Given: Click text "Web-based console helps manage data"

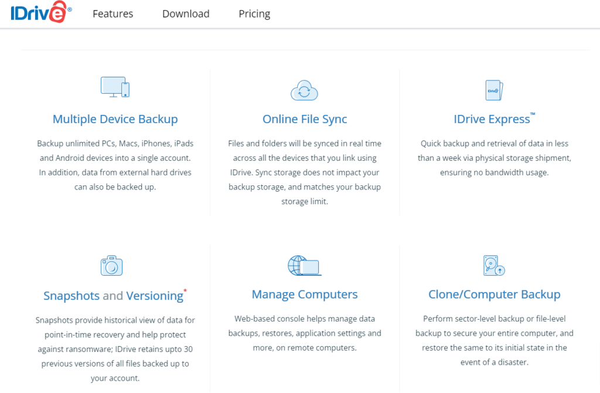Looking at the screenshot, I should point(305,319).
